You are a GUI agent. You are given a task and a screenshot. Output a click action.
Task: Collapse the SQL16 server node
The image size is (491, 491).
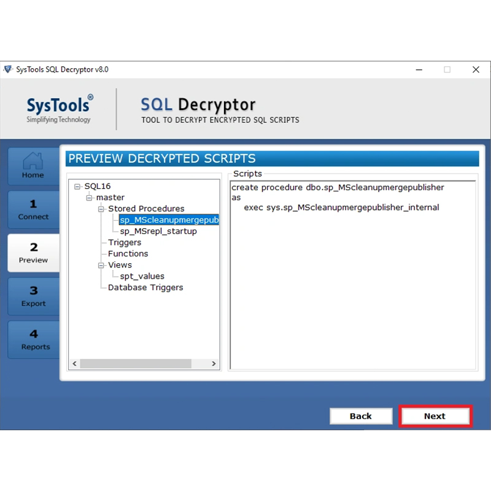click(x=77, y=187)
